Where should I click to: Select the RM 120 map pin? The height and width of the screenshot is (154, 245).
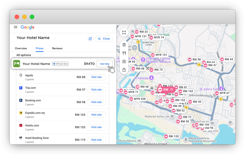tap(172, 136)
